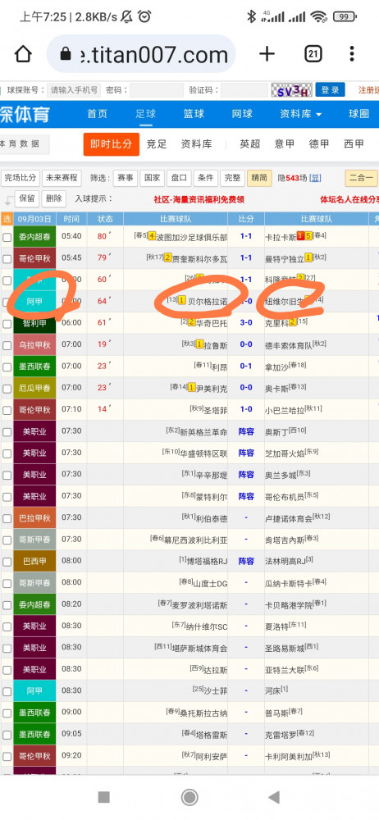
Task: Open the 国家 filter selector
Action: click(x=152, y=178)
